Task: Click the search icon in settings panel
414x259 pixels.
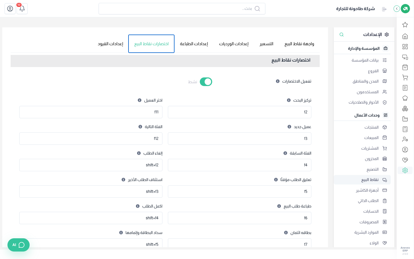Action: (342, 35)
